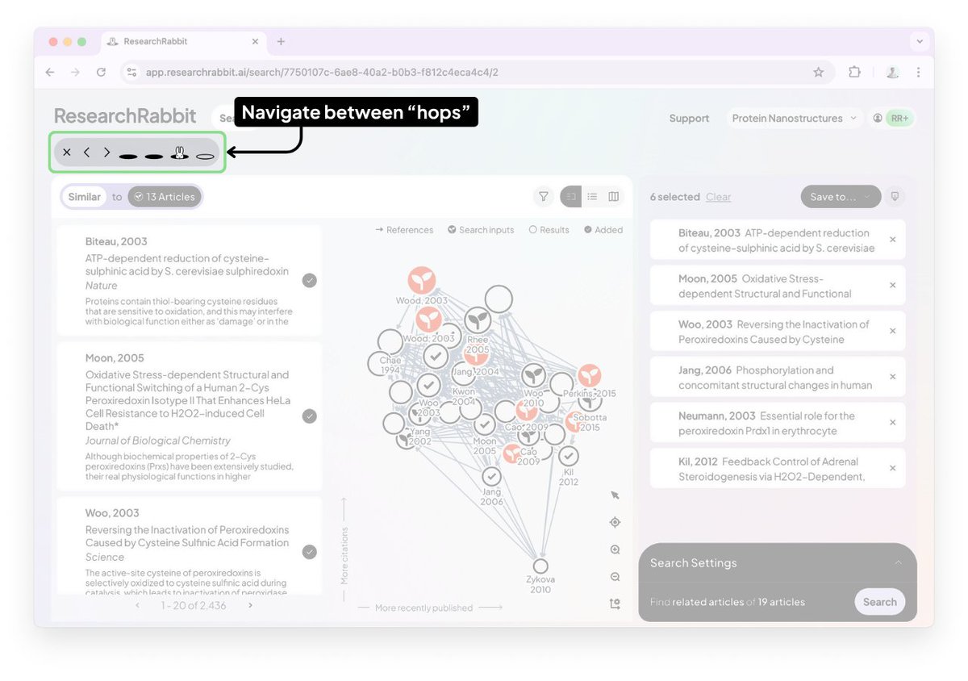Select the Kil 2012 graph node
This screenshot has width=968, height=681.
pyautogui.click(x=569, y=456)
